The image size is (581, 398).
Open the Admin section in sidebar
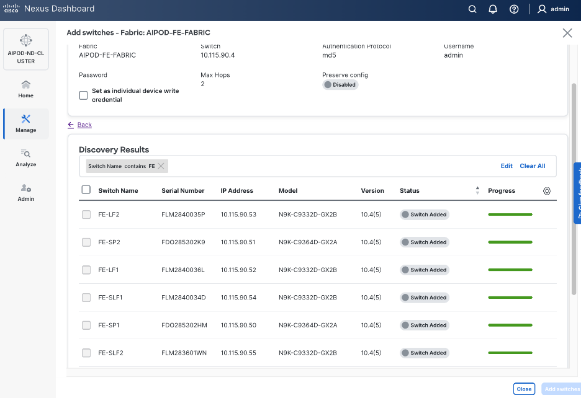pos(25,192)
